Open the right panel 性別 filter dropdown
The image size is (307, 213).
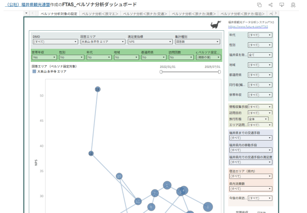point(260,45)
